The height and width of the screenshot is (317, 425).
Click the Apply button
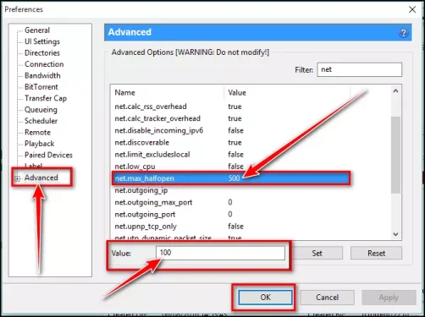[389, 298]
